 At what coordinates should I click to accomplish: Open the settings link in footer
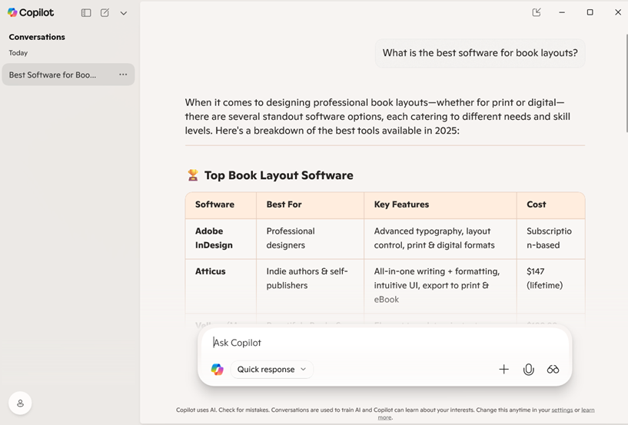[562, 410]
